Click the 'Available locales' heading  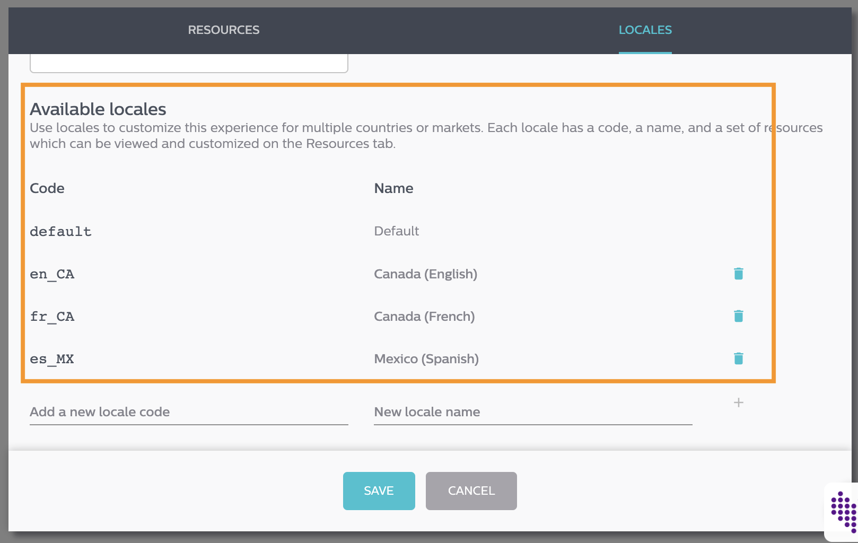pos(98,109)
